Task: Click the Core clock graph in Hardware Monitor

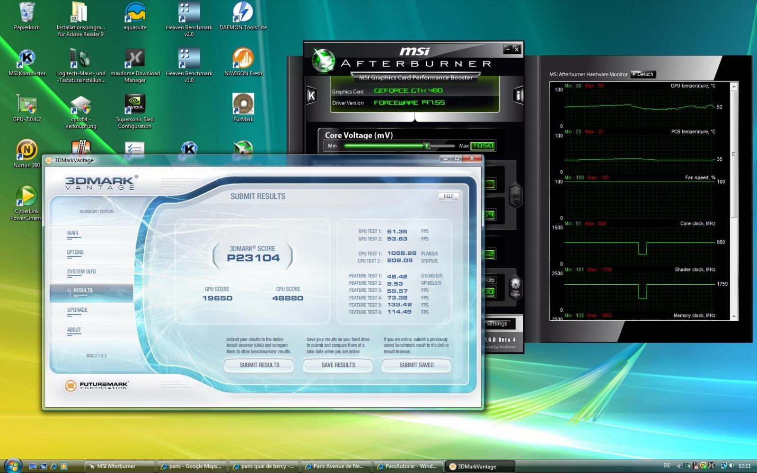Action: pos(640,245)
